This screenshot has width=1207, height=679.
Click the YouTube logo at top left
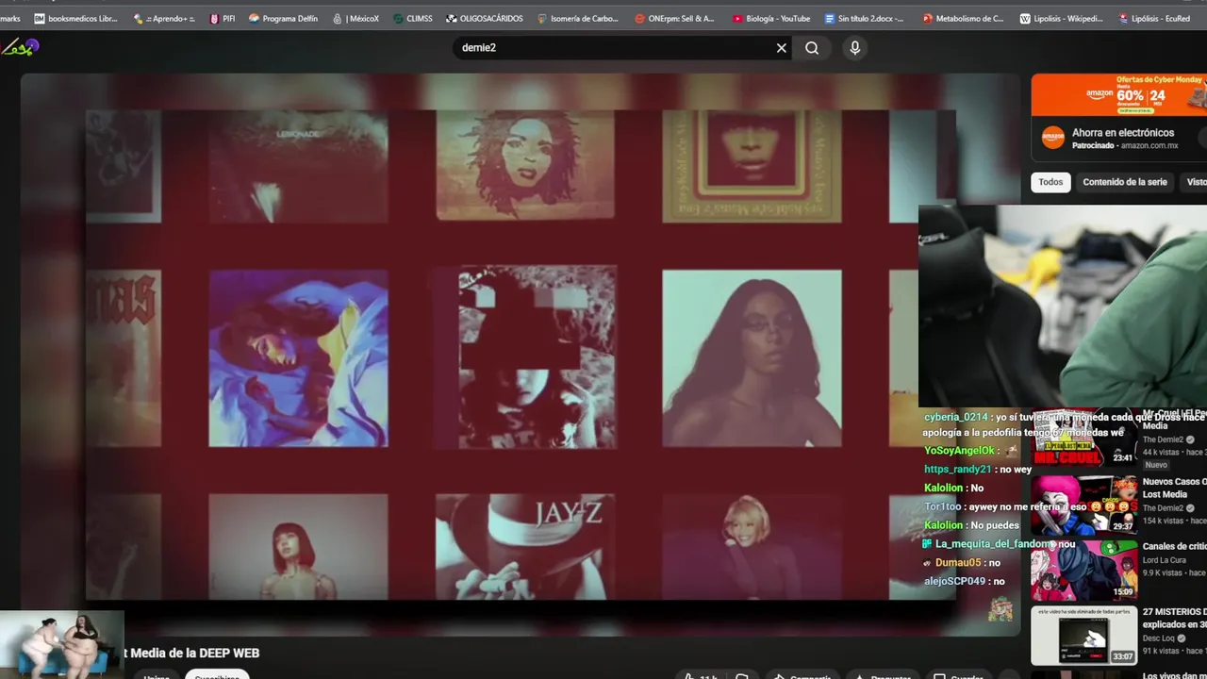(20, 47)
